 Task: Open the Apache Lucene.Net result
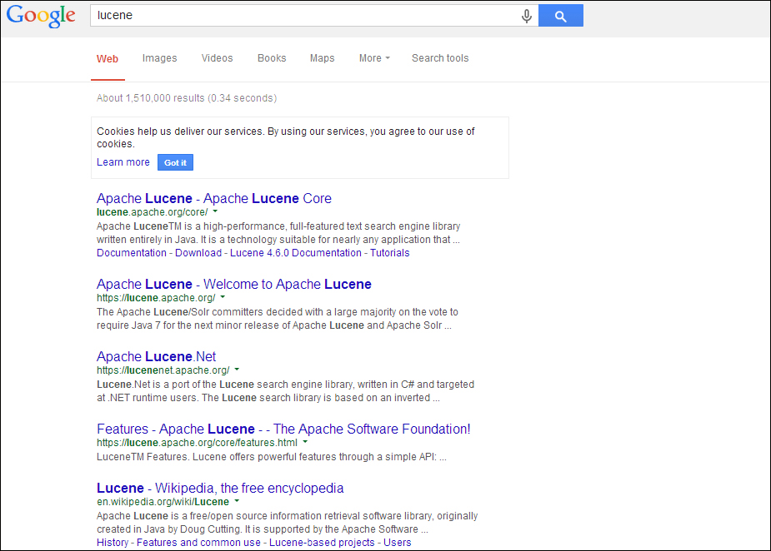point(157,356)
